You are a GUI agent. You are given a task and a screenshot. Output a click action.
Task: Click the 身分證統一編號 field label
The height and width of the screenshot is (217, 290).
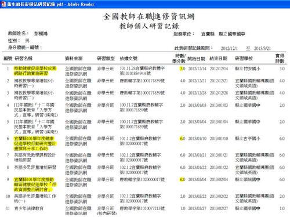(x=25, y=47)
